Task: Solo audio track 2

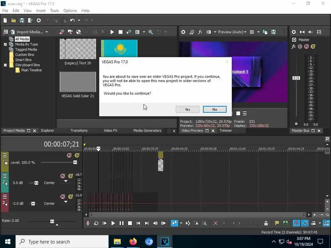Action: (x=70, y=176)
